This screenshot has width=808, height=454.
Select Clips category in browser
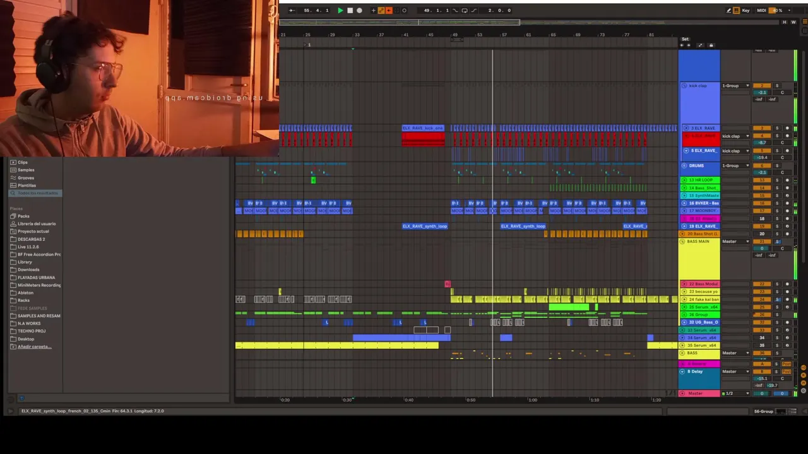(23, 163)
